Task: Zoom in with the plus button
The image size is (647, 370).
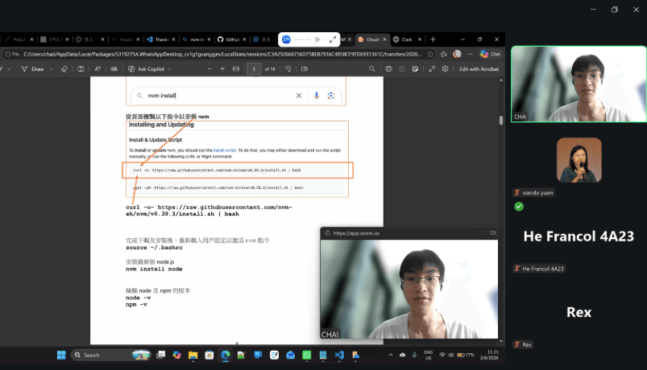Action: (222, 69)
